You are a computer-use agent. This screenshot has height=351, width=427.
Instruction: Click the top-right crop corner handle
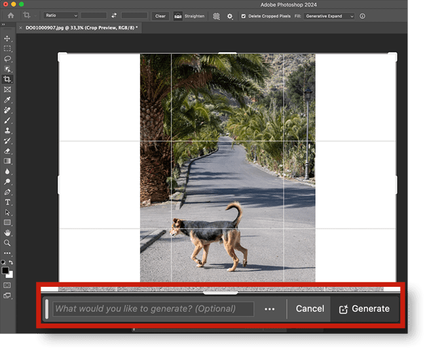pyautogui.click(x=392, y=56)
